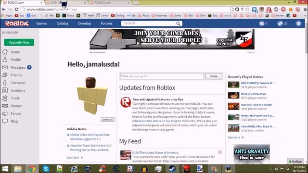Click the Imperial Empire banner advertisement
The width and height of the screenshot is (308, 173).
172,39
